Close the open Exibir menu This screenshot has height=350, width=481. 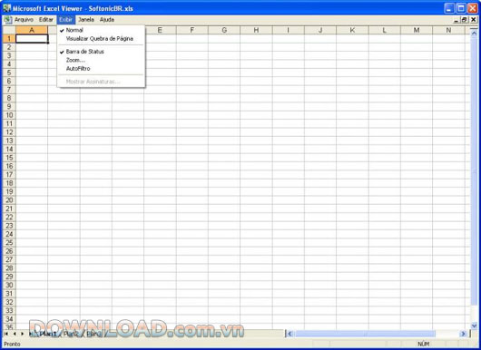pos(66,20)
